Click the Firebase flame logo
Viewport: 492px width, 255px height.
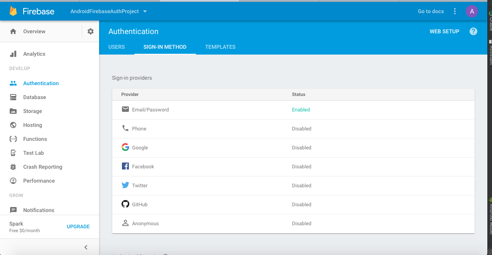[13, 11]
